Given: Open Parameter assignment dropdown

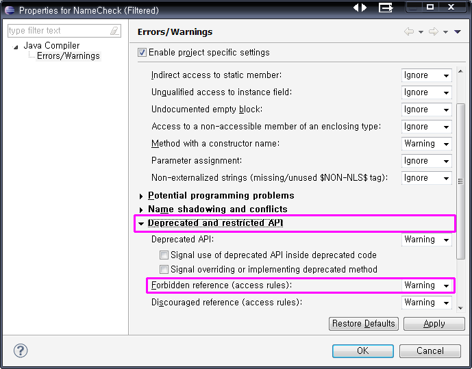Looking at the screenshot, I should coord(427,161).
